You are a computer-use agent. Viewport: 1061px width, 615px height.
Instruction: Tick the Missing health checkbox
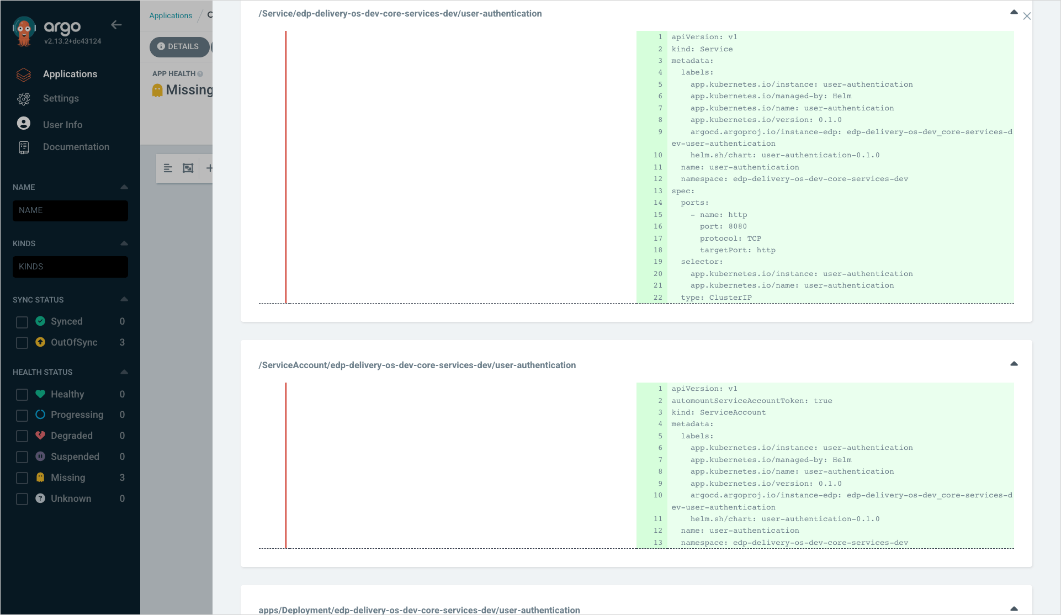click(x=22, y=478)
